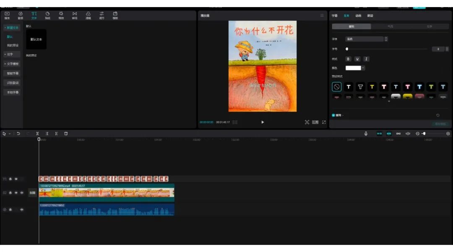The image size is (453, 252).
Task: Open the 特效 effects panel icon
Action: [61, 15]
